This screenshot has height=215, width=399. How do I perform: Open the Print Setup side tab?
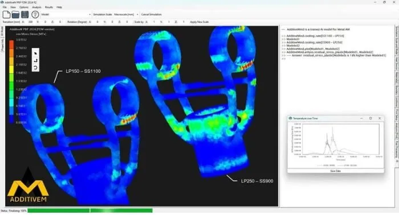pyautogui.click(x=397, y=115)
